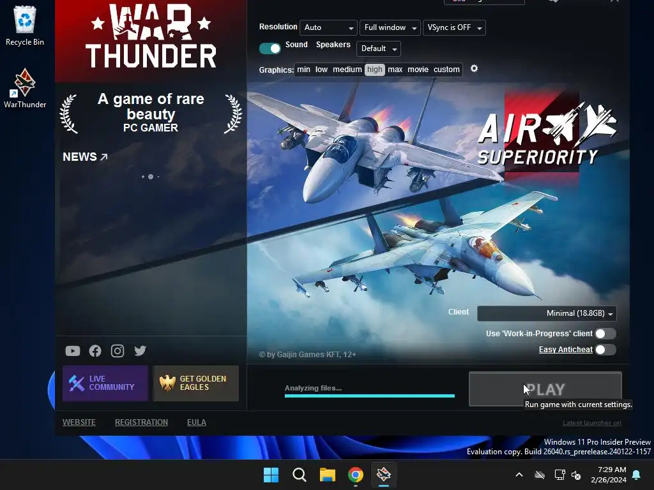
Task: Open the REGISTRATION link
Action: 141,422
